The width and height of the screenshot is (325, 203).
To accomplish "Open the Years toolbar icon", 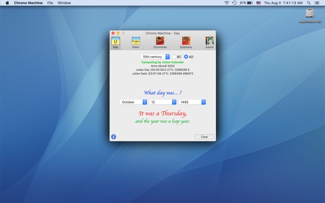I will (136, 42).
